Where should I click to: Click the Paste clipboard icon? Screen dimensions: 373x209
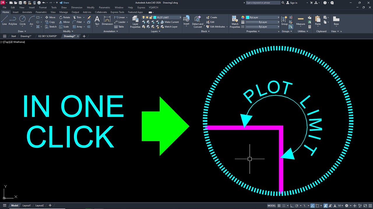coord(318,20)
